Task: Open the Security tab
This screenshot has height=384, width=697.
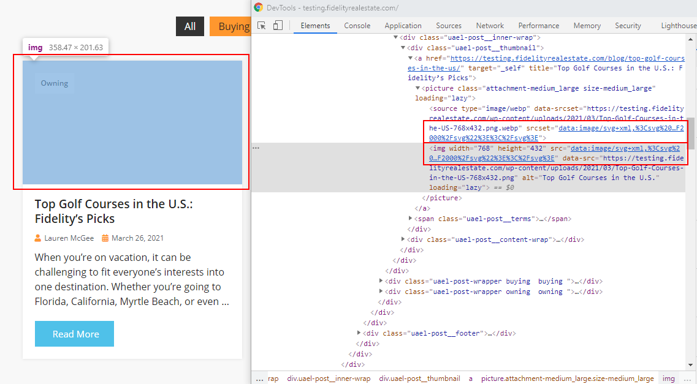Action: tap(628, 26)
